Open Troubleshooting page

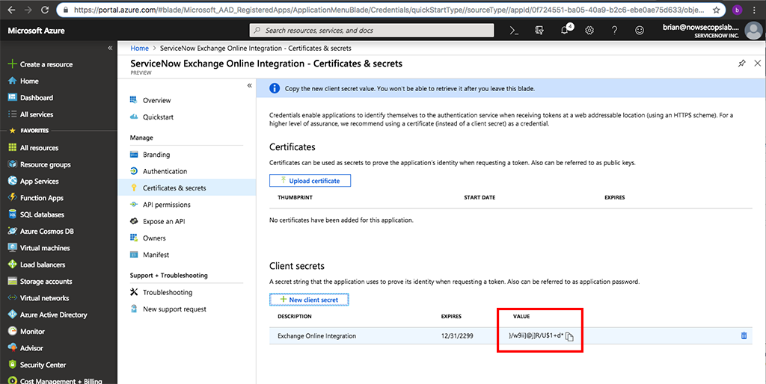[x=162, y=292]
